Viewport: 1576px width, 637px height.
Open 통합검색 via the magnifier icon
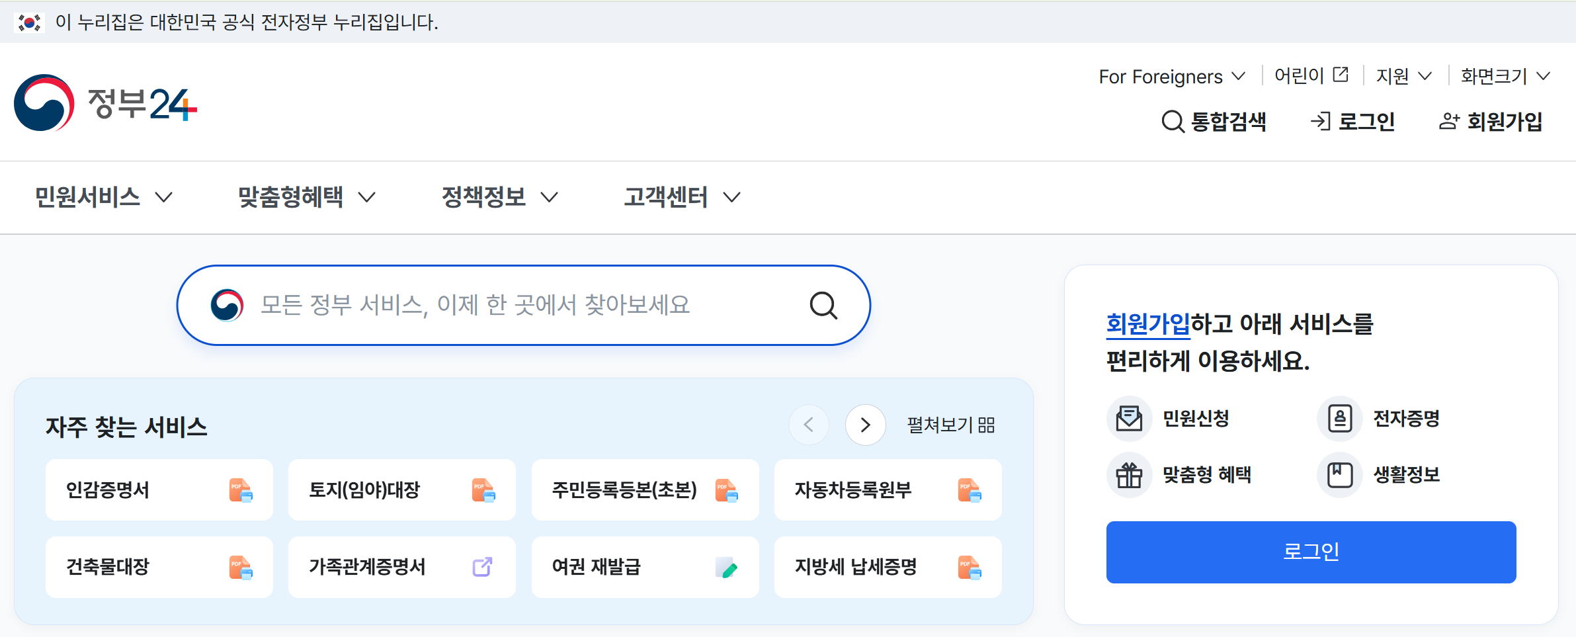click(x=1172, y=121)
